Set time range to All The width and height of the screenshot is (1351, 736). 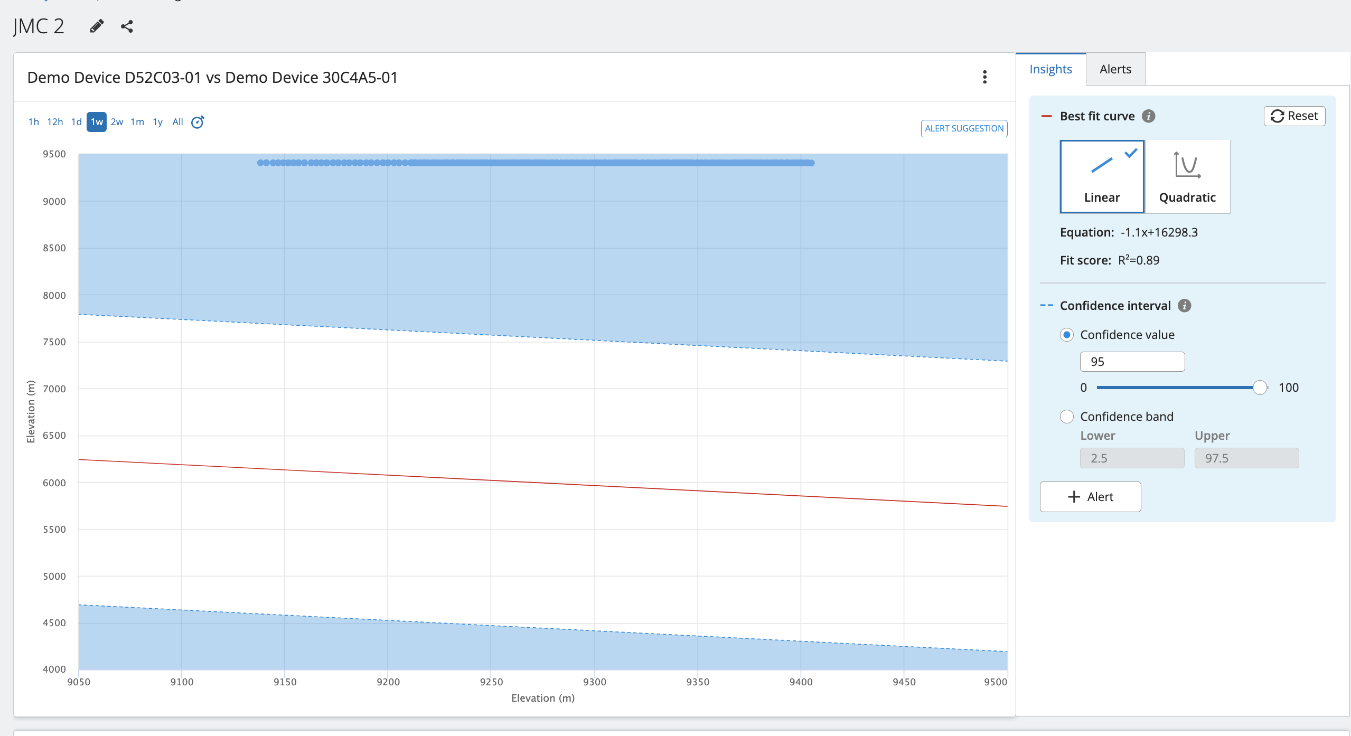click(x=177, y=122)
